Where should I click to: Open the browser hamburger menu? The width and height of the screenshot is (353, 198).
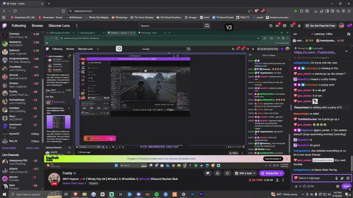(349, 11)
